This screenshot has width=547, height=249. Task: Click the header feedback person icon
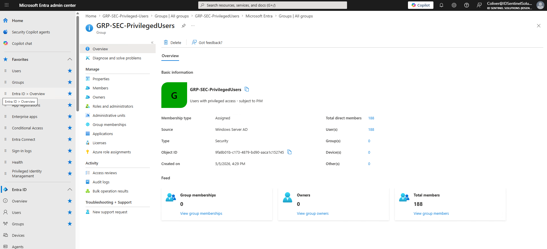coord(479,5)
